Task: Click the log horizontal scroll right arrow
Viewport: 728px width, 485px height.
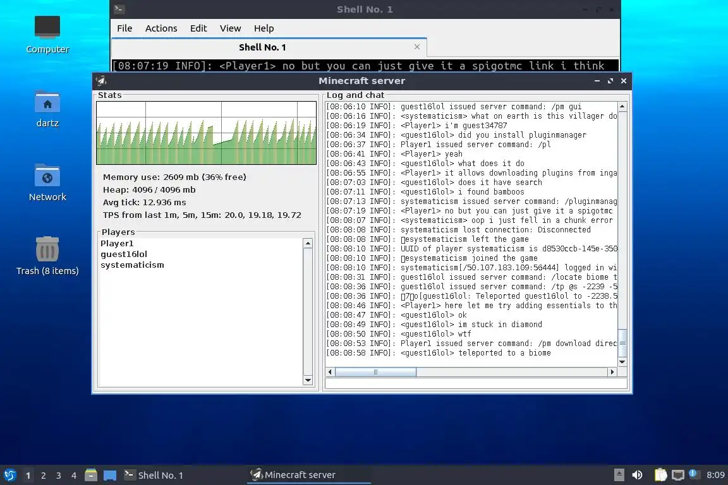Action: click(x=612, y=372)
